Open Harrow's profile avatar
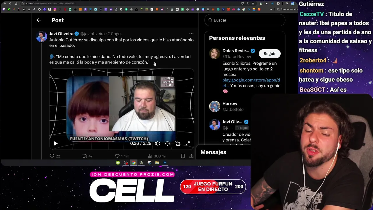This screenshot has width=373, height=210. click(215, 106)
